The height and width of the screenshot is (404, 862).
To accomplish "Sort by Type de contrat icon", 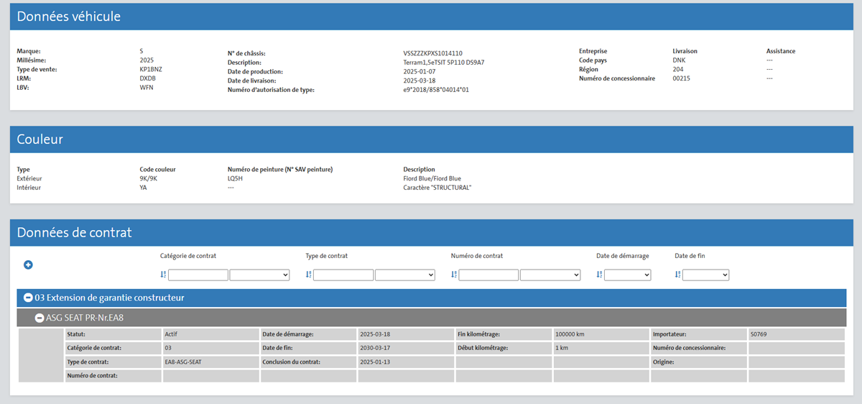I will tap(308, 275).
